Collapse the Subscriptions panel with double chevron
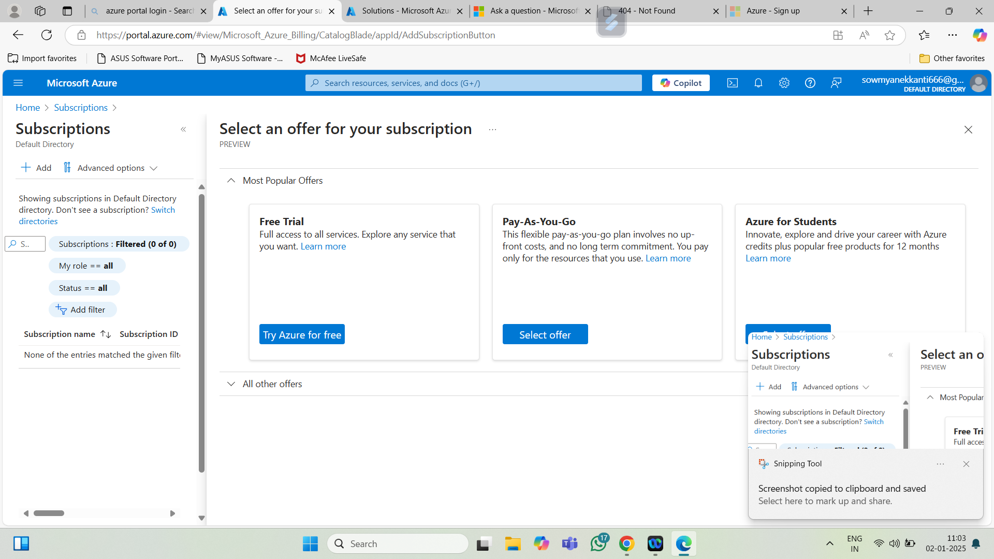This screenshot has height=559, width=994. (x=183, y=129)
